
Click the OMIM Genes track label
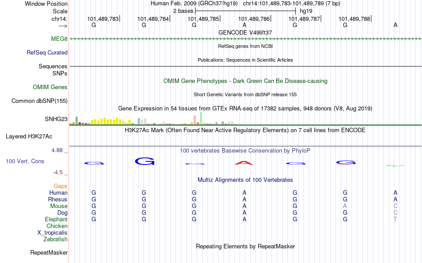[50, 87]
